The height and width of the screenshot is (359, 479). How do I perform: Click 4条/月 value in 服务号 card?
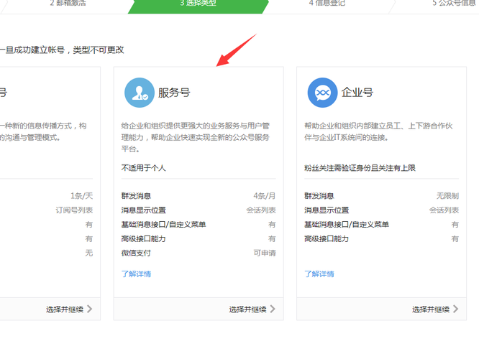tap(265, 196)
